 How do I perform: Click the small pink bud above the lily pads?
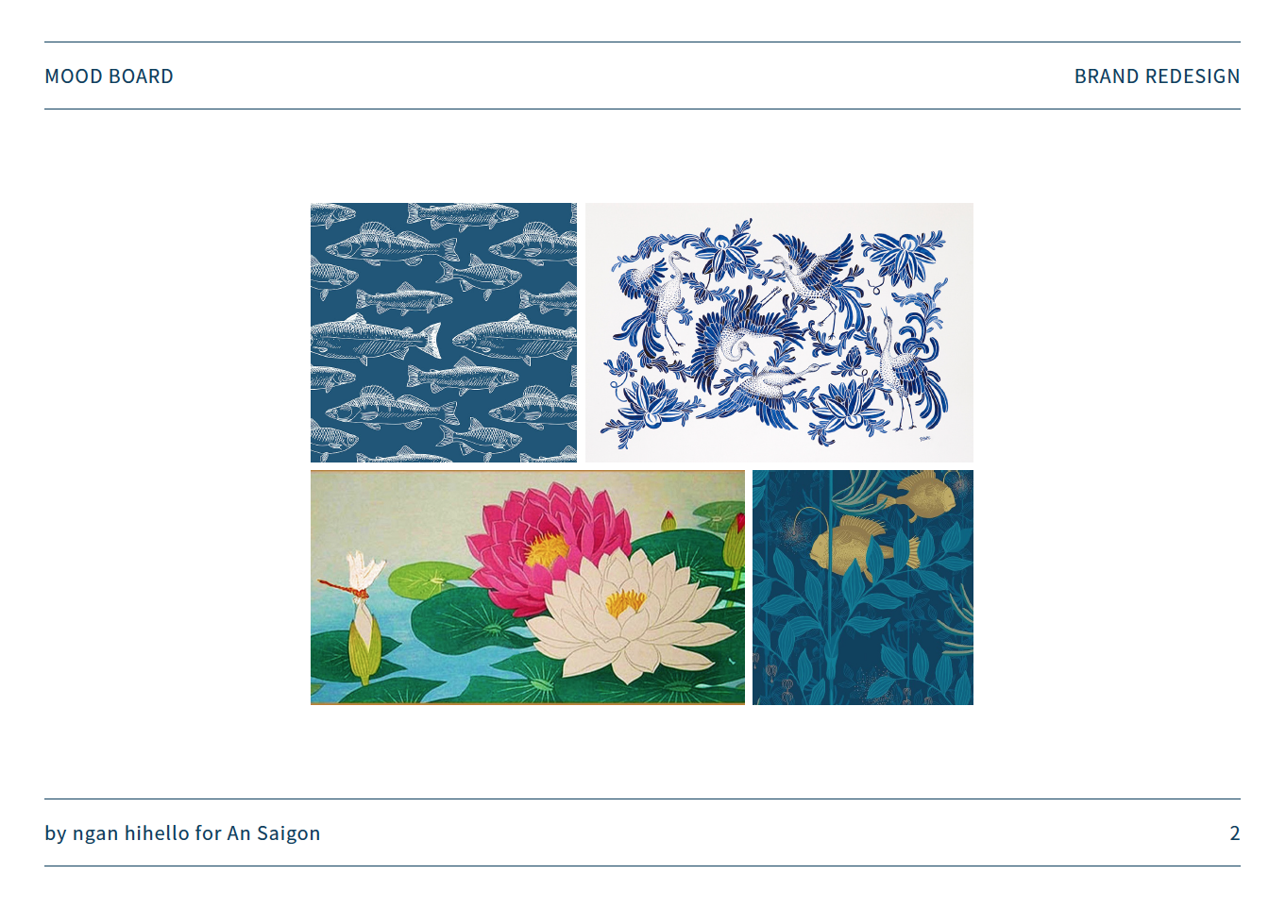[668, 520]
